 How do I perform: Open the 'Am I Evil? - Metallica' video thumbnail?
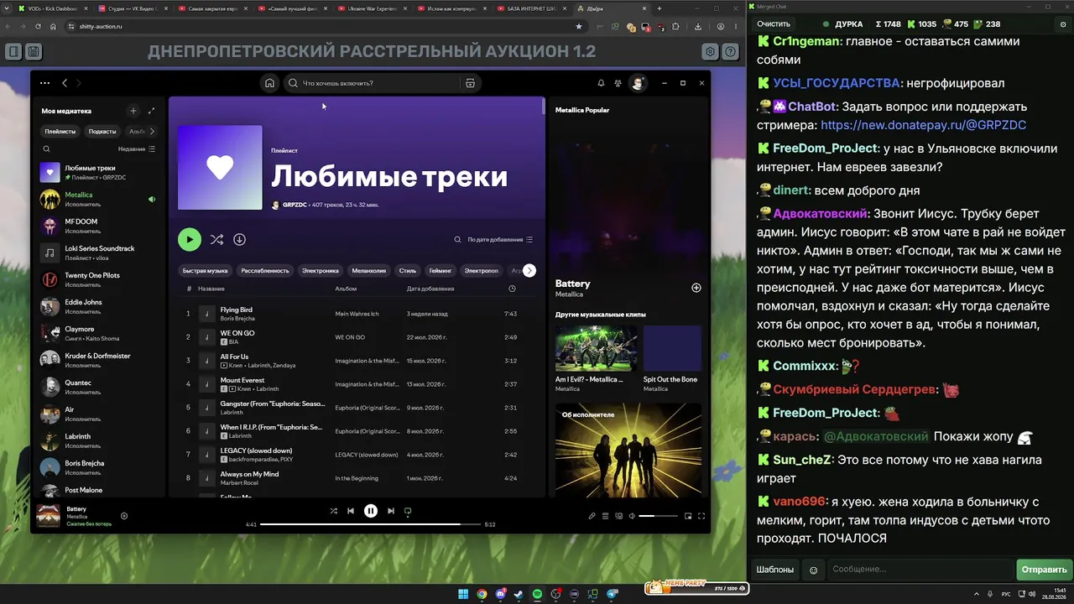597,348
